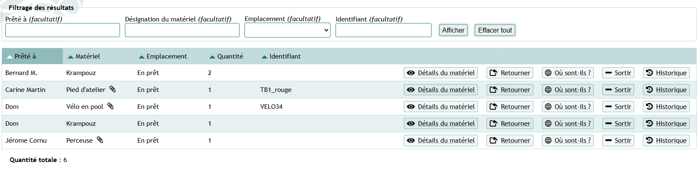Image resolution: width=700 pixels, height=169 pixels.
Task: Click return icon in Carine Martin row
Action: 493,90
